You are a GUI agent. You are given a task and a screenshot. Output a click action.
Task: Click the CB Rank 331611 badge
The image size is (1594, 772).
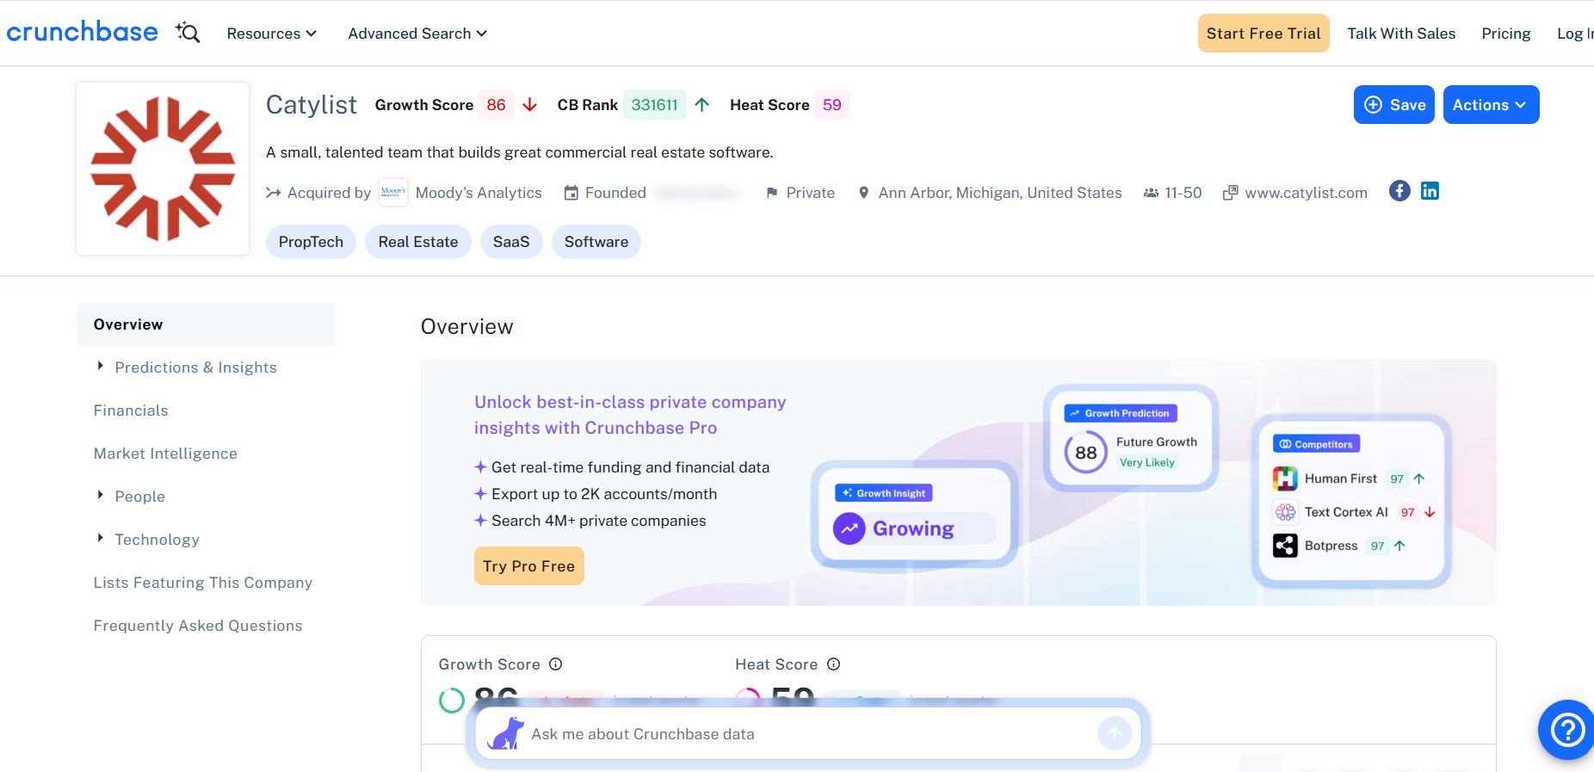click(x=654, y=105)
